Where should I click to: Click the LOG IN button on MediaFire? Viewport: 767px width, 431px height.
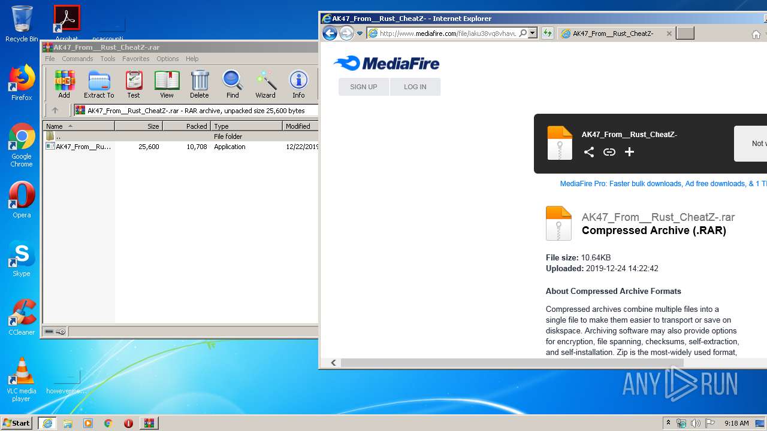[x=415, y=87]
